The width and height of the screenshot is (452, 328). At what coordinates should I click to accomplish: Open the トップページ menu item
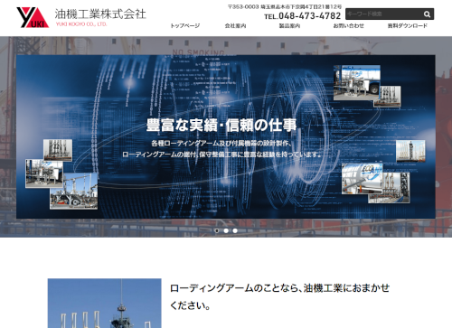[185, 26]
